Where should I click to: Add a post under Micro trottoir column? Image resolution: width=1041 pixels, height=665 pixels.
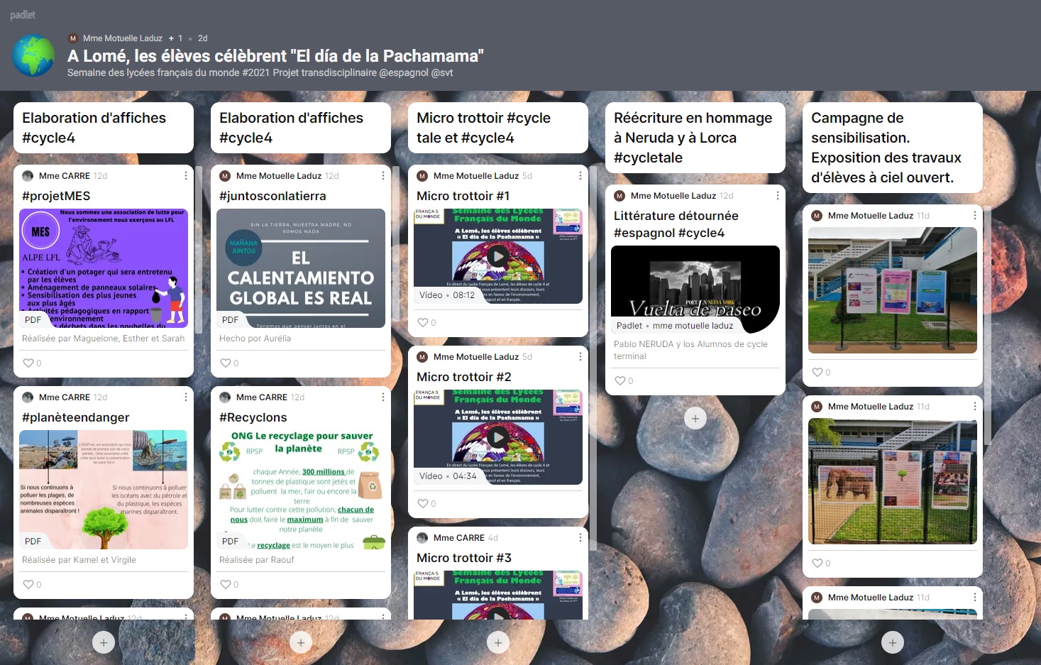click(498, 643)
